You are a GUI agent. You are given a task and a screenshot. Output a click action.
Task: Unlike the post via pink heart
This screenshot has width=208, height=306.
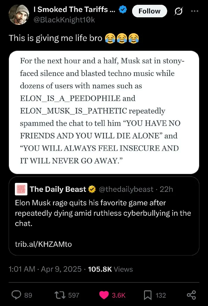coord(104,295)
